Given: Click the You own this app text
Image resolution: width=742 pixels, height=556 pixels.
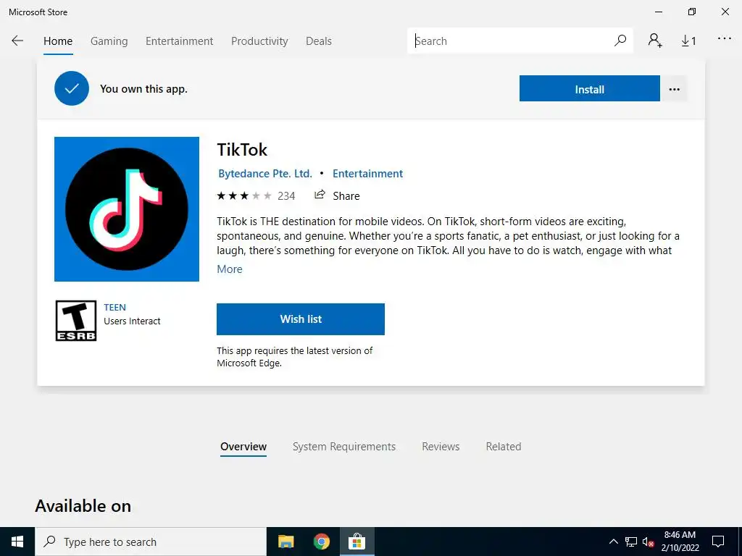Looking at the screenshot, I should [x=144, y=89].
